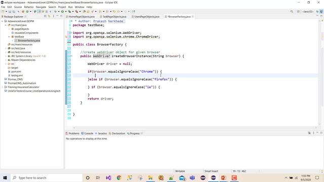
Task: Open the Navigate menu
Action: point(41,7)
